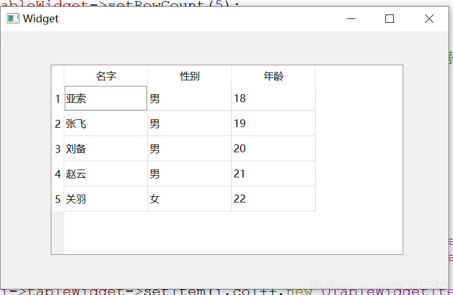Viewport: 453px width, 295px height.
Task: Select the age cell 18
Action: (273, 98)
